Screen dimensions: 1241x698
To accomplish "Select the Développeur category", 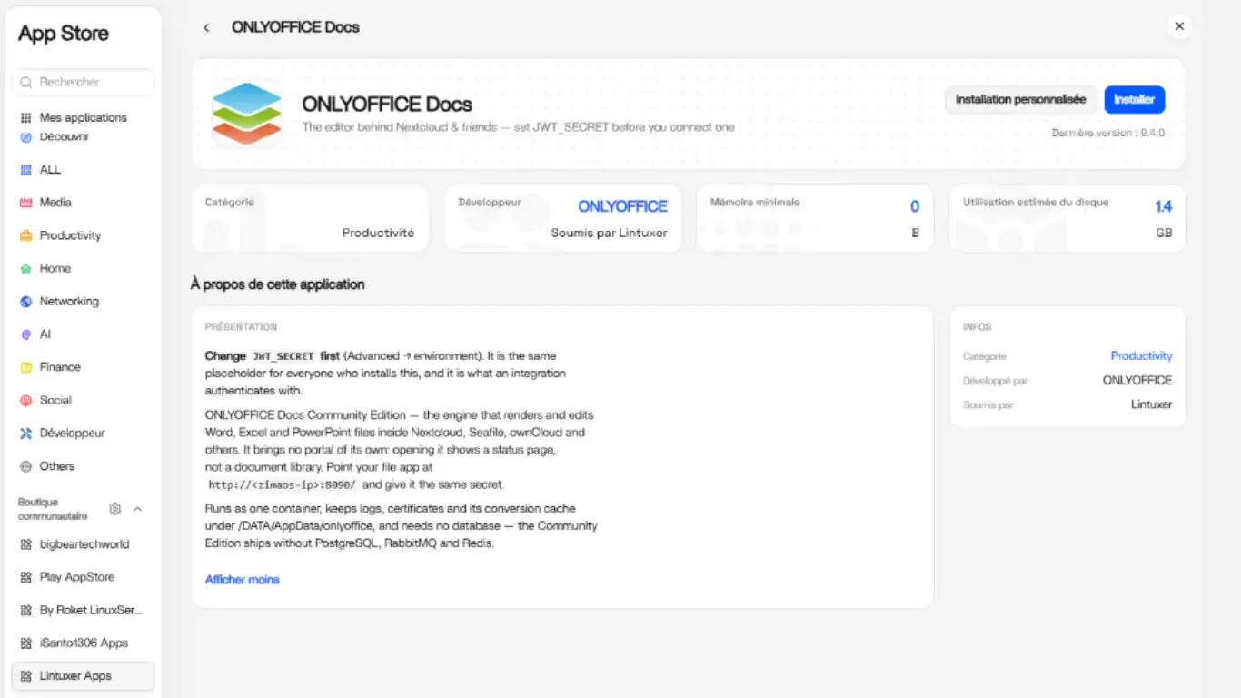I will (x=83, y=434).
